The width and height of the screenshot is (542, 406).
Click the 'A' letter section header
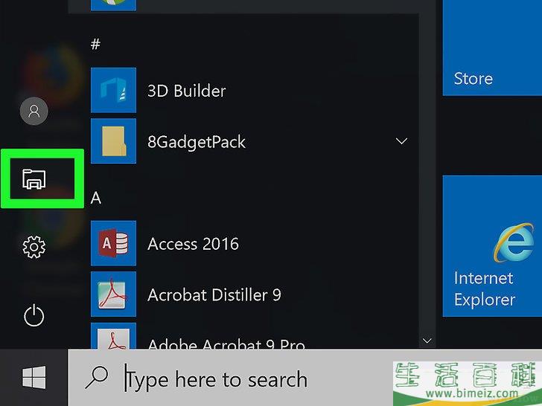(x=95, y=198)
